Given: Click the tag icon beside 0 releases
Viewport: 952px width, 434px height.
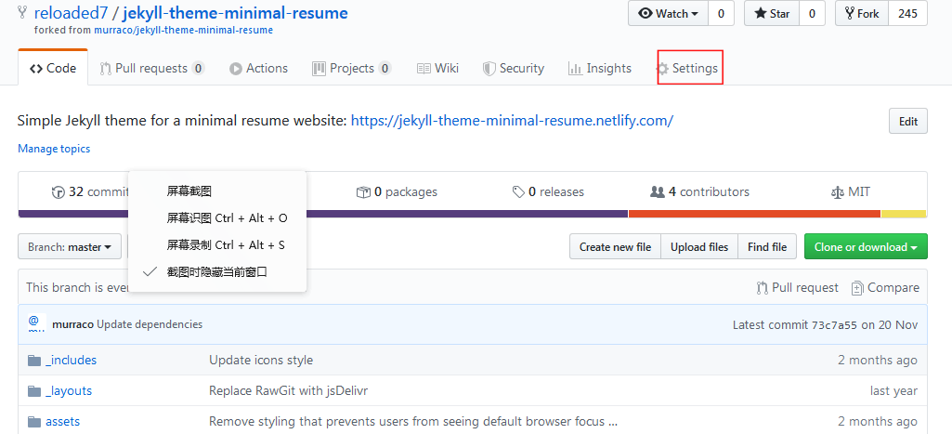Looking at the screenshot, I should click(518, 192).
